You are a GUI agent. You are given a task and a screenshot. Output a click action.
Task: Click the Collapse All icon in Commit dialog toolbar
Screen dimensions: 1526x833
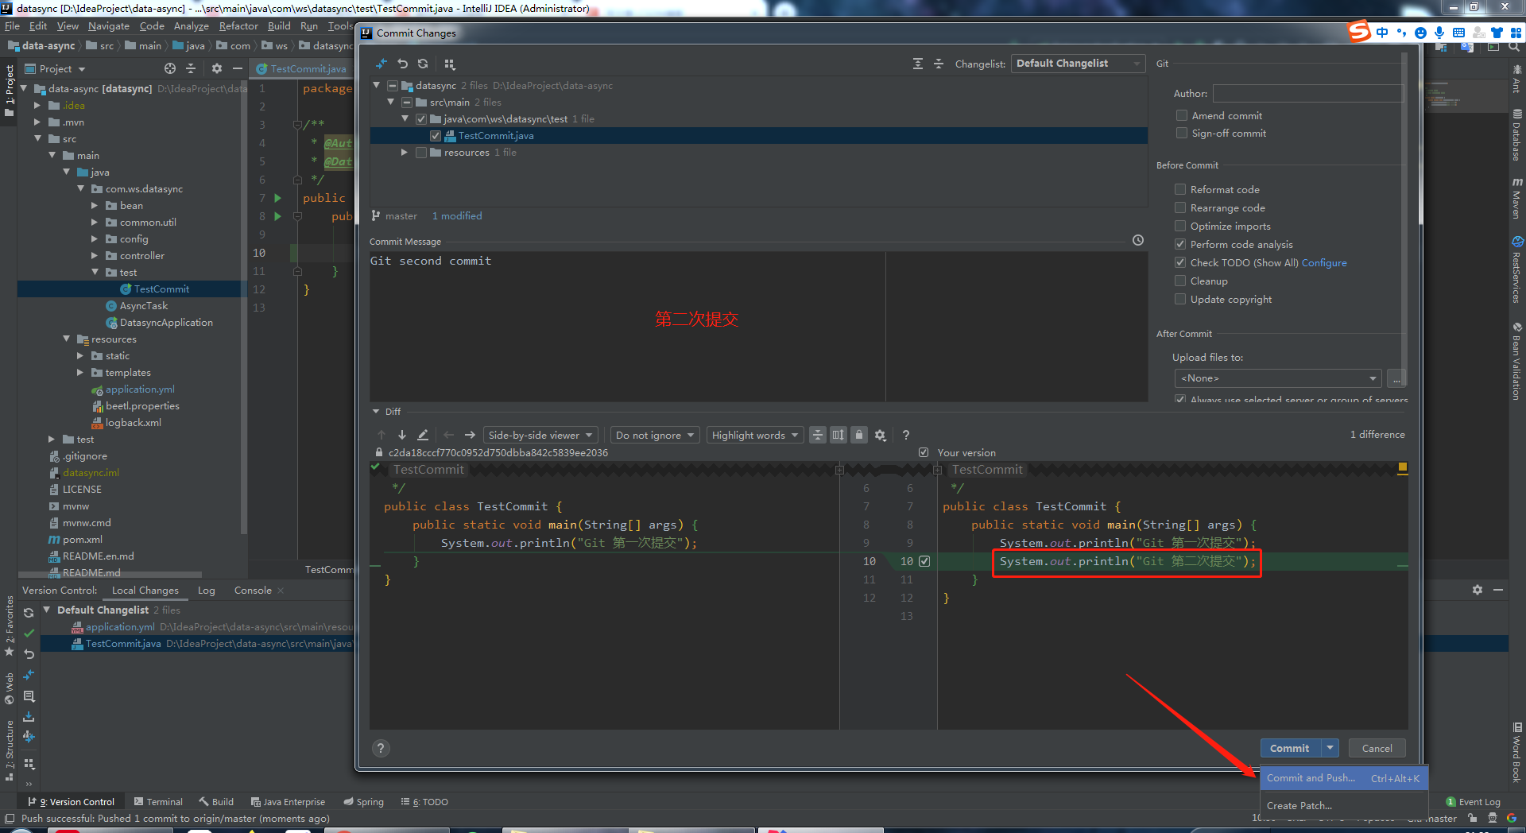[x=939, y=63]
